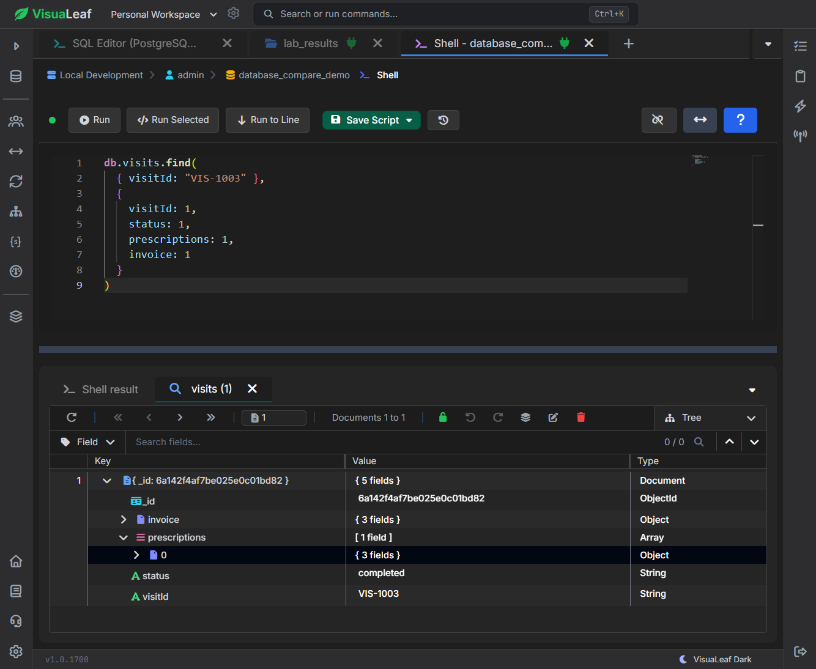This screenshot has height=669, width=816.
Task: Refresh the visits result grid
Action: [x=72, y=417]
